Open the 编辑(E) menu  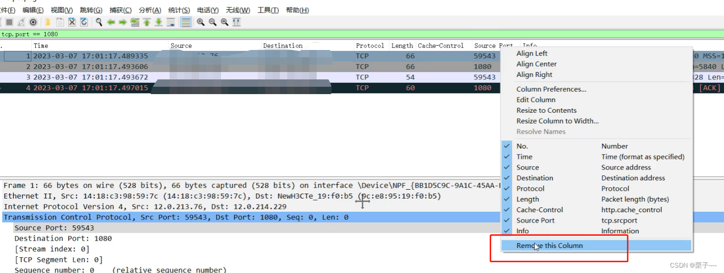33,10
